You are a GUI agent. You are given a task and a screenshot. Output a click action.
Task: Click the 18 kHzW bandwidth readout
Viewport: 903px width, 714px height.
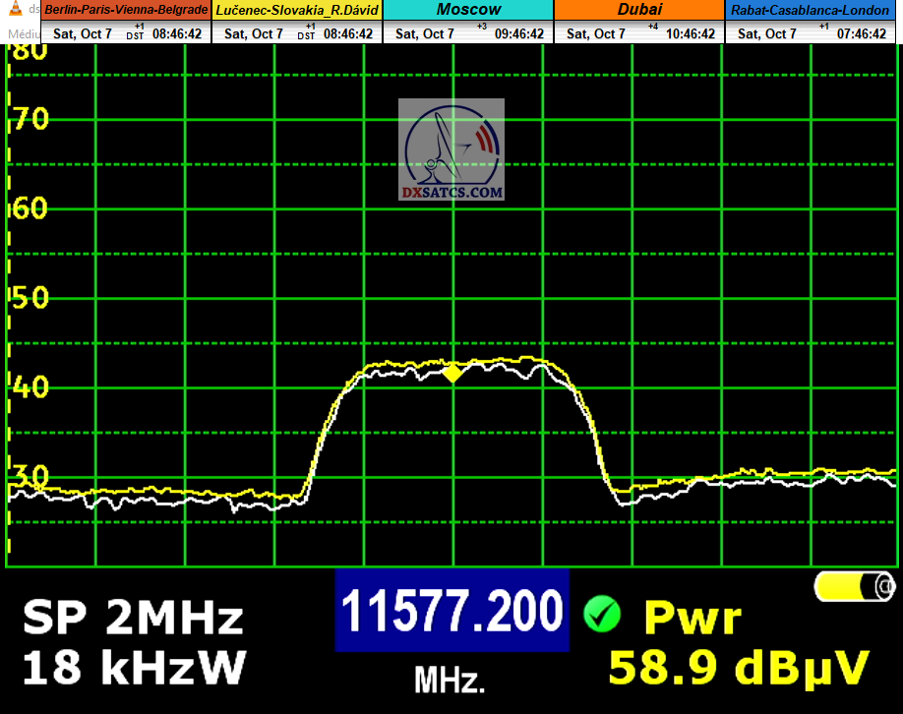click(135, 668)
